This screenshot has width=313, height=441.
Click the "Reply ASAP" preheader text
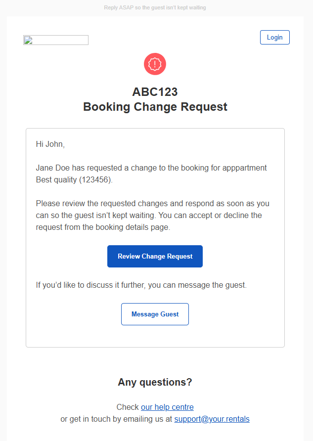point(155,8)
